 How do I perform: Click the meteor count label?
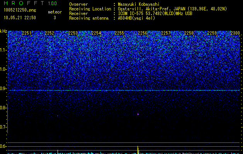(x=55, y=12)
